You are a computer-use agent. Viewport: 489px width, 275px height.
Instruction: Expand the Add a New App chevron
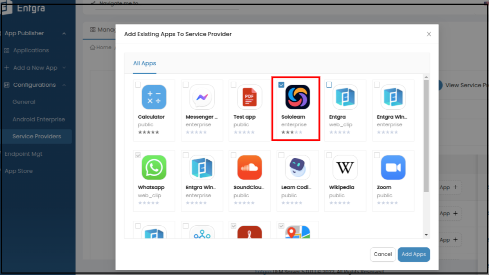coord(64,68)
